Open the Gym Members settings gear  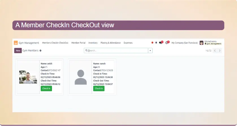[40, 51]
